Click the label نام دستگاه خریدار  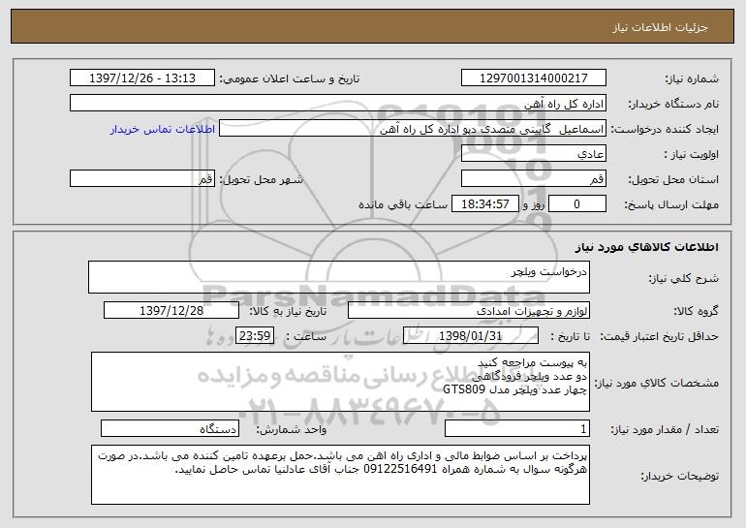[673, 104]
